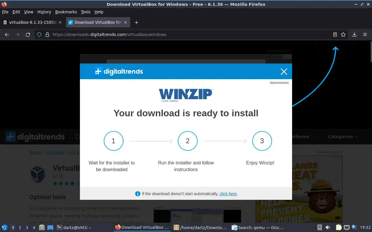
Task: Click the digitaltrends site logo behind popup
Action: (x=35, y=137)
